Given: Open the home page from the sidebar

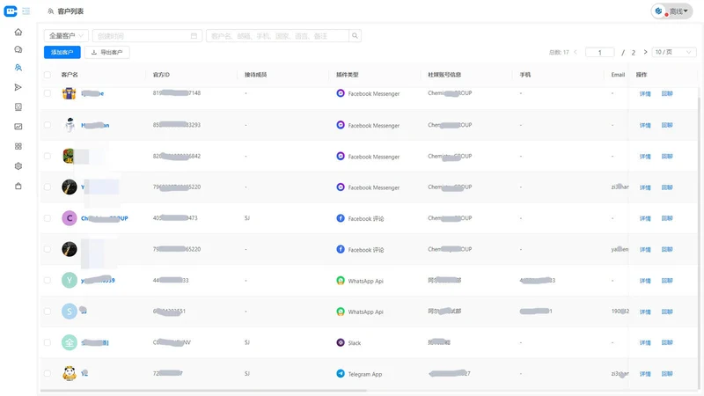Looking at the screenshot, I should [x=18, y=32].
